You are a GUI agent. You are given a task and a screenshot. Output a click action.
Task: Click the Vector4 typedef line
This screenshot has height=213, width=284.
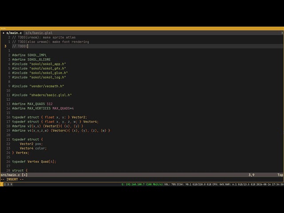click(x=55, y=122)
